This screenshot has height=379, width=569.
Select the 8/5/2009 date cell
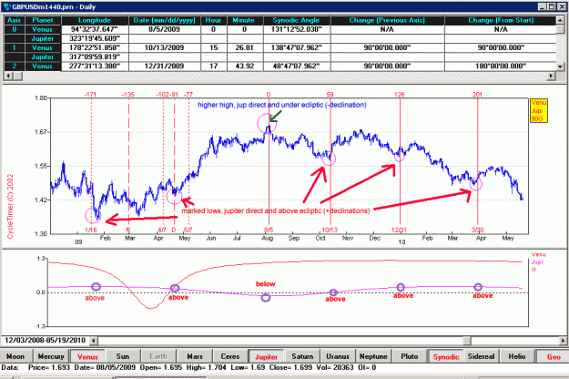tap(165, 29)
